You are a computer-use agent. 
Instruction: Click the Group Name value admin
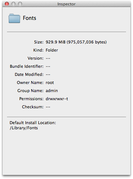[52, 91]
